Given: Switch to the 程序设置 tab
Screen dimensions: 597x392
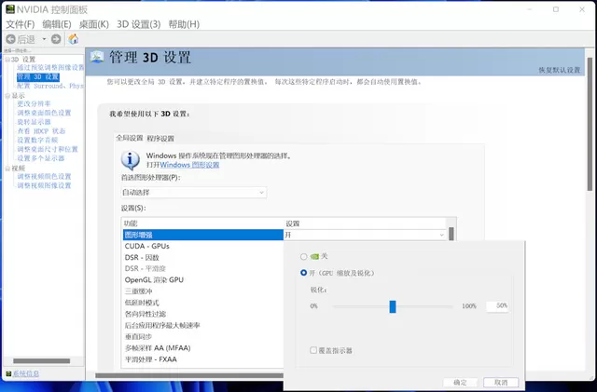Looking at the screenshot, I should pos(160,139).
